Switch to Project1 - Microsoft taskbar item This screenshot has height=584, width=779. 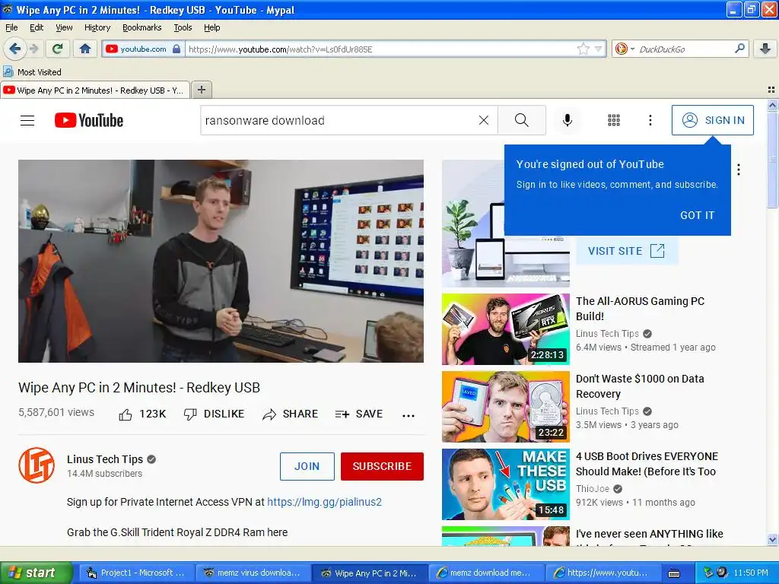(137, 573)
